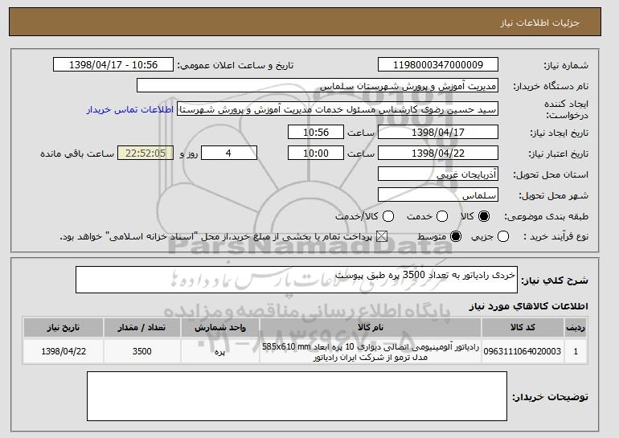Open the اطلاعات تماس خریدار link
This screenshot has height=438, width=619.
point(130,109)
